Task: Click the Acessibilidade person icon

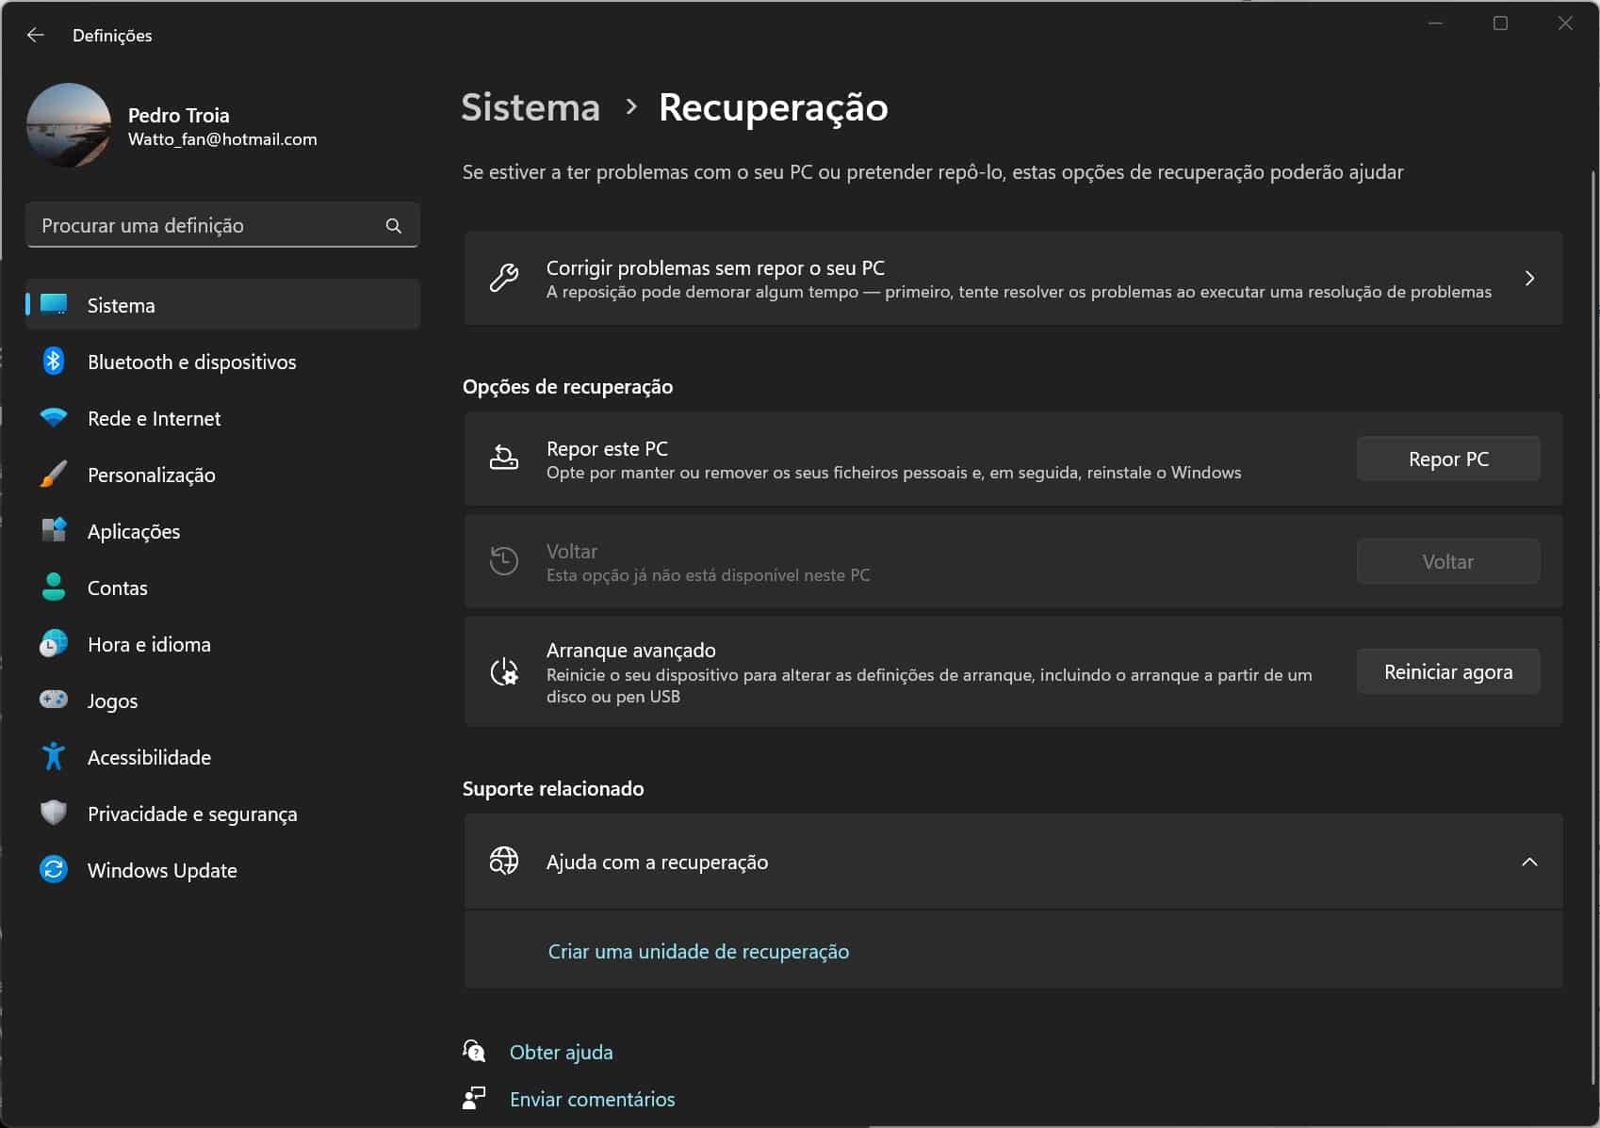Action: coord(54,757)
